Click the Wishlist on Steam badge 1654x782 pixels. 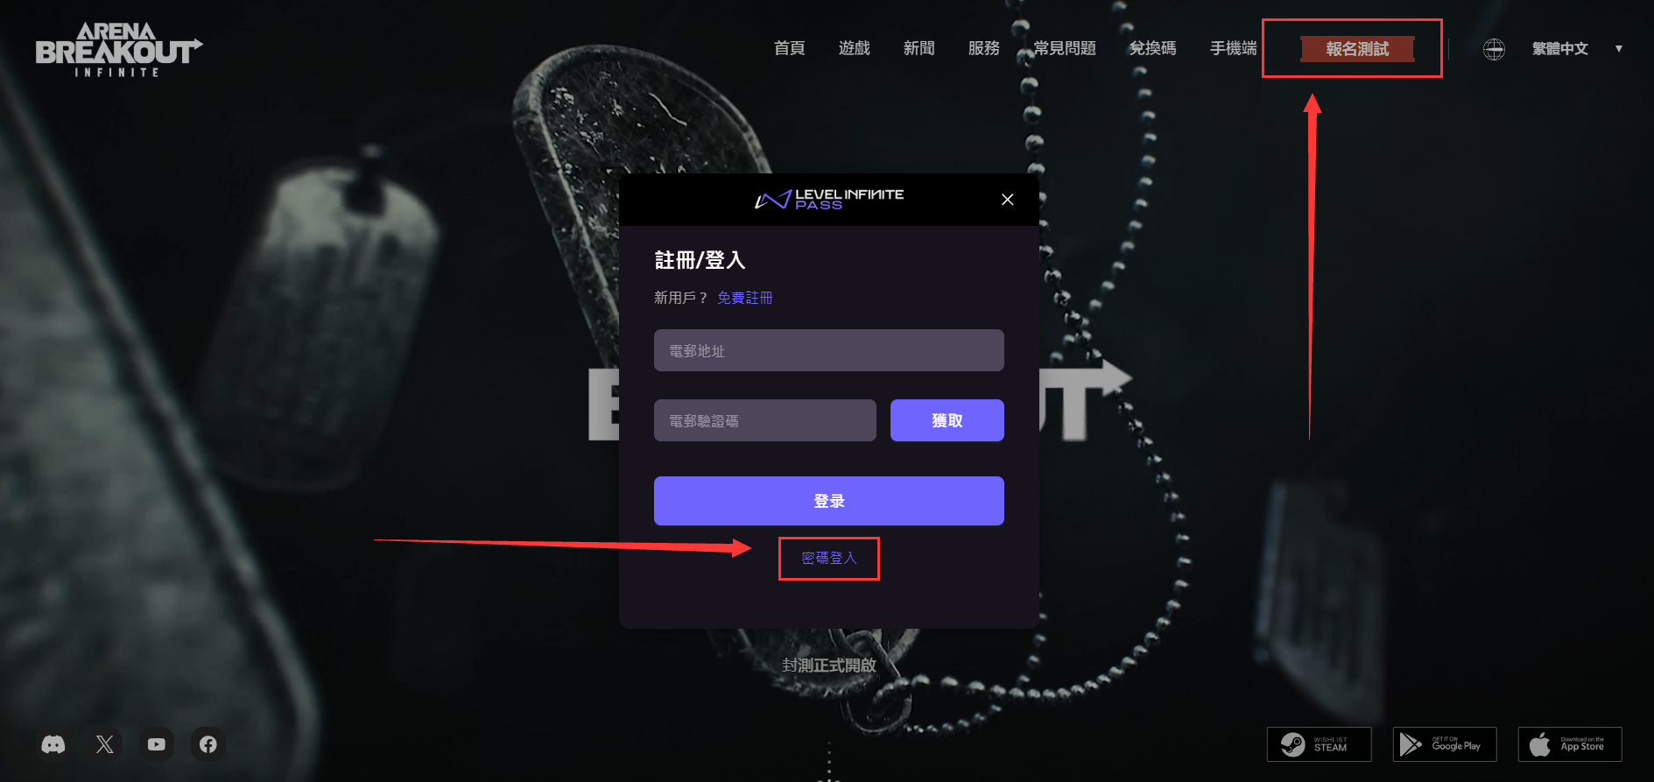[1319, 744]
